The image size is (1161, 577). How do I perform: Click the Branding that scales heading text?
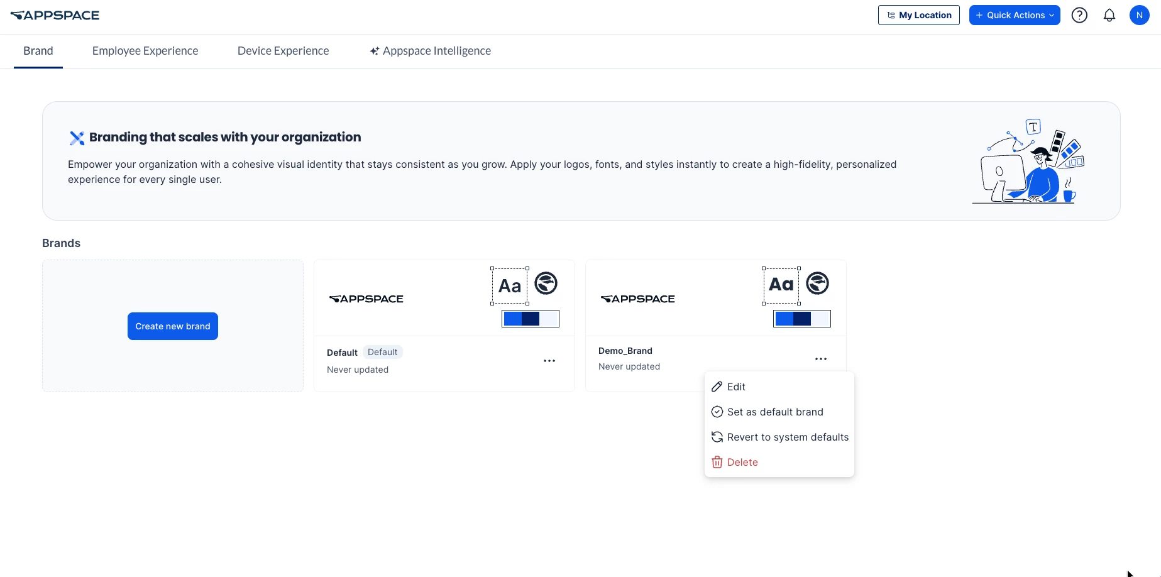[x=225, y=137]
